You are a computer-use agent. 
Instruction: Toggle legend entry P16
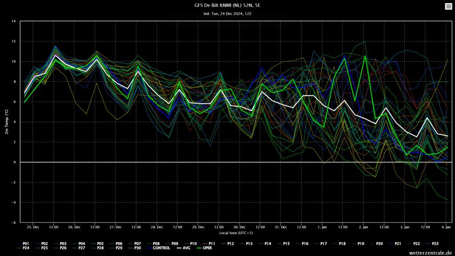pos(302,244)
